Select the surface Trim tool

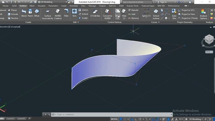click(74, 13)
